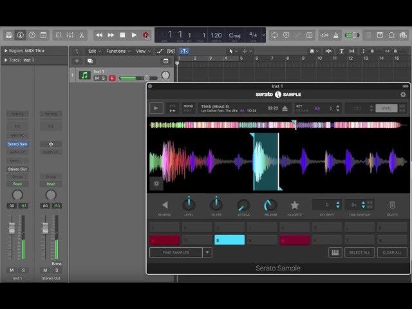Toggle MONO/POLY mode in Serato Sample
Image resolution: width=412 pixels, height=309 pixels.
(x=188, y=108)
